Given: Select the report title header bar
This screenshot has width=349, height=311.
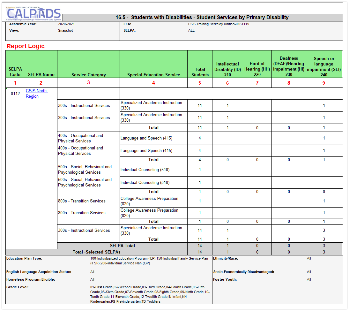Looking at the screenshot, I should point(202,18).
